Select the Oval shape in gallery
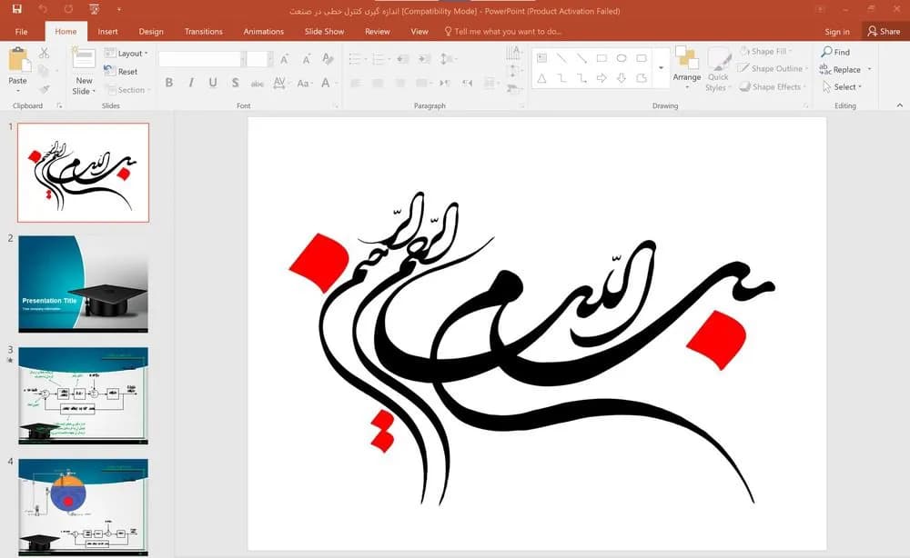 pos(622,58)
